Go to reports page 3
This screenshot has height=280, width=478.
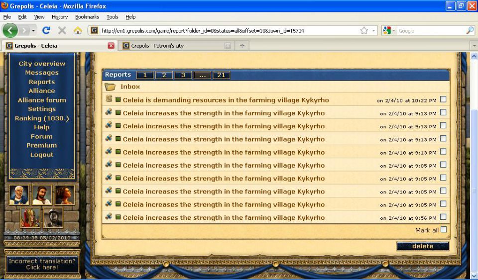[183, 75]
